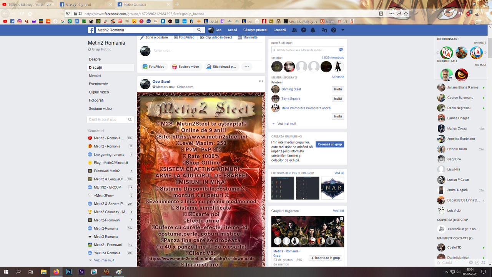
Task: Open the three-dot more options in the composer
Action: click(x=247, y=67)
